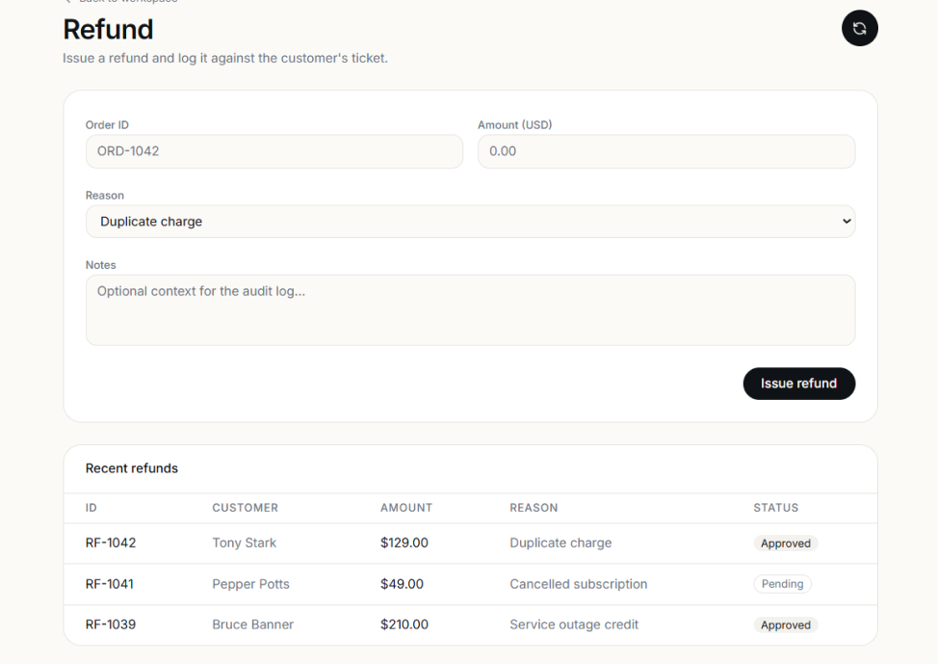Click the Order ID input field

tap(274, 151)
